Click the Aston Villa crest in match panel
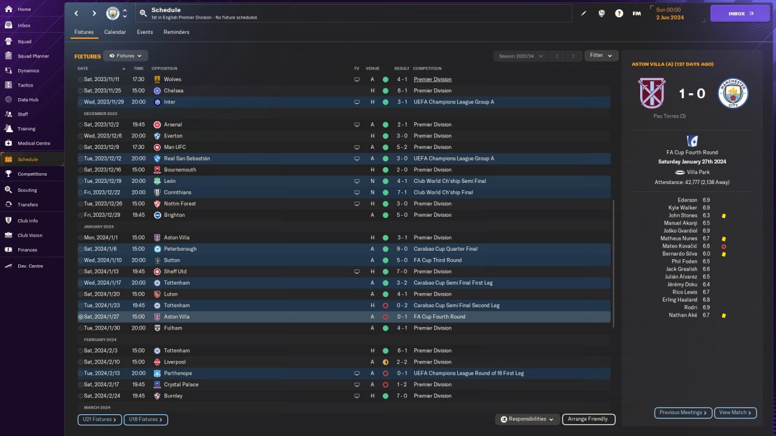This screenshot has width=776, height=436. point(653,93)
